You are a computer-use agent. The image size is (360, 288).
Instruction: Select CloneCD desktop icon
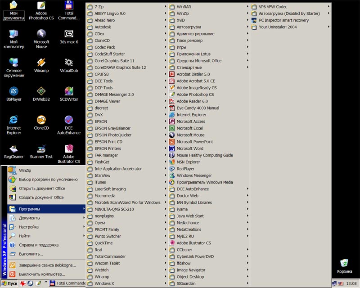[x=41, y=123]
